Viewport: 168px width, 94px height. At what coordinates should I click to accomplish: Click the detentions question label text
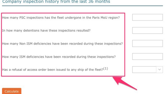coord(46,31)
